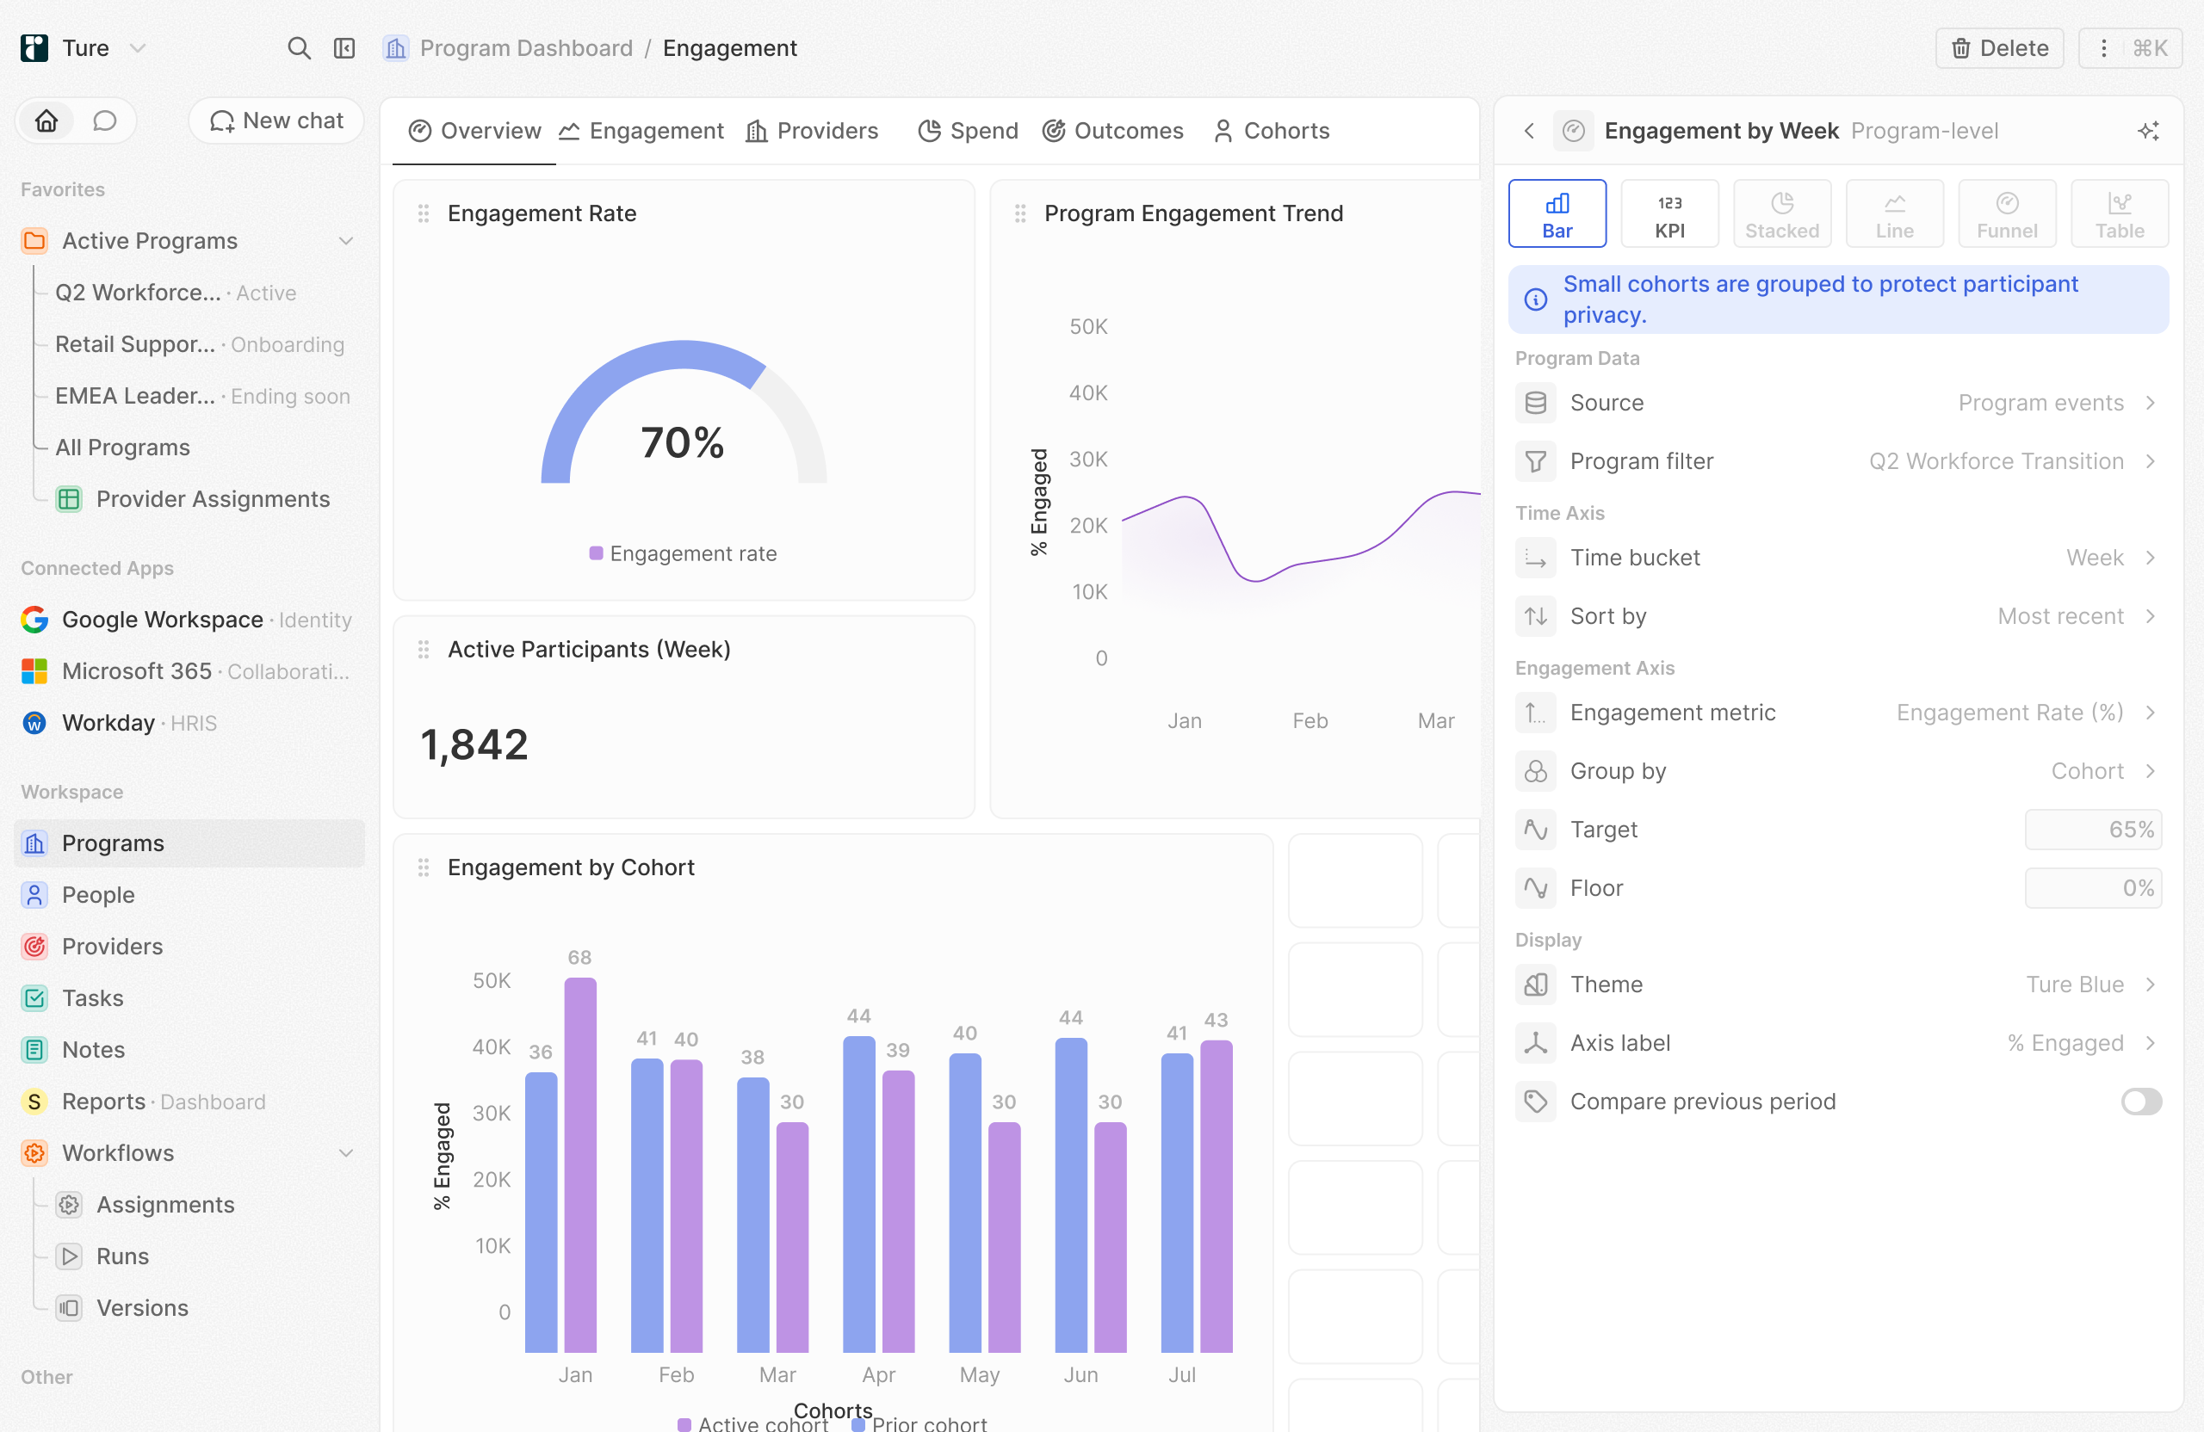Switch to the Engagement tab

641,131
